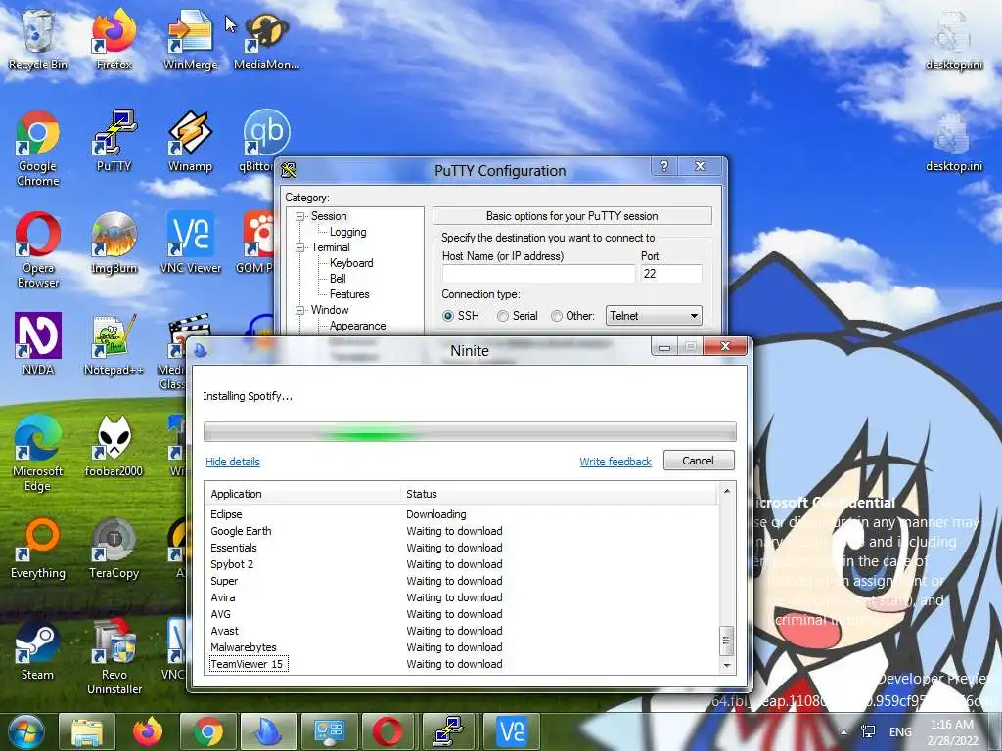
Task: Click the scroll up arrow in Ninite list
Action: tap(727, 491)
